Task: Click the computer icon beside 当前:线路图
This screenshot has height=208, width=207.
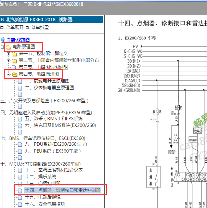Action: coord(3,40)
